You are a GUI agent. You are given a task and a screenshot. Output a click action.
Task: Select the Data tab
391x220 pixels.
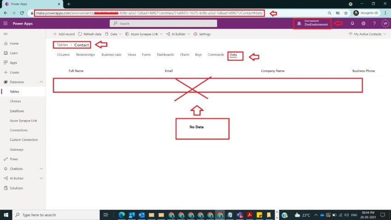pos(233,55)
